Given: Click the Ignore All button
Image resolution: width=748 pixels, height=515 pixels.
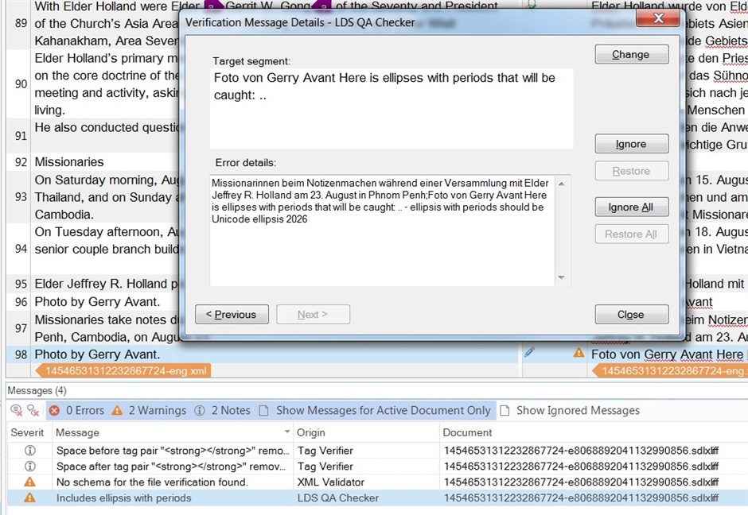Looking at the screenshot, I should pos(631,207).
